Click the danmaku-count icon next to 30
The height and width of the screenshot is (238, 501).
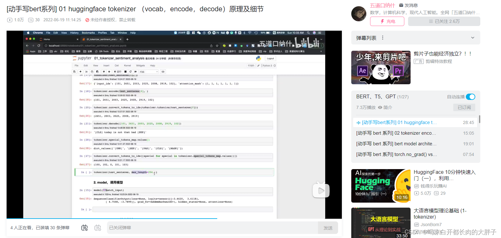(x=31, y=20)
